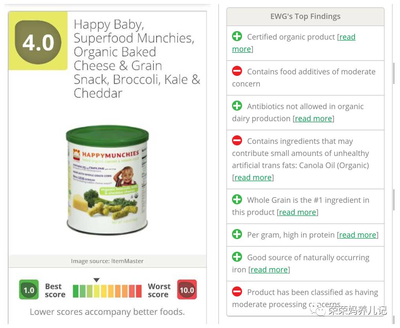The image size is (400, 328).
Task: Follow read more link for high in protein
Action: (x=357, y=235)
